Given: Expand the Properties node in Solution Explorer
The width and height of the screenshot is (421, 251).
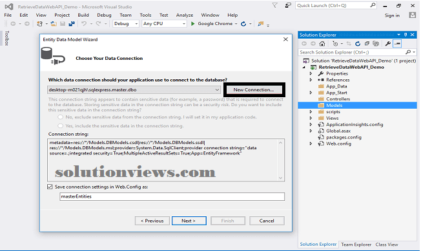Looking at the screenshot, I should [x=311, y=73].
